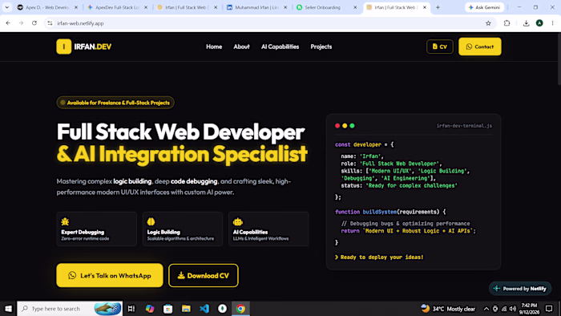Close the ApexDev Full-Stack tab
Image resolution: width=561 pixels, height=316 pixels.
(146, 7)
